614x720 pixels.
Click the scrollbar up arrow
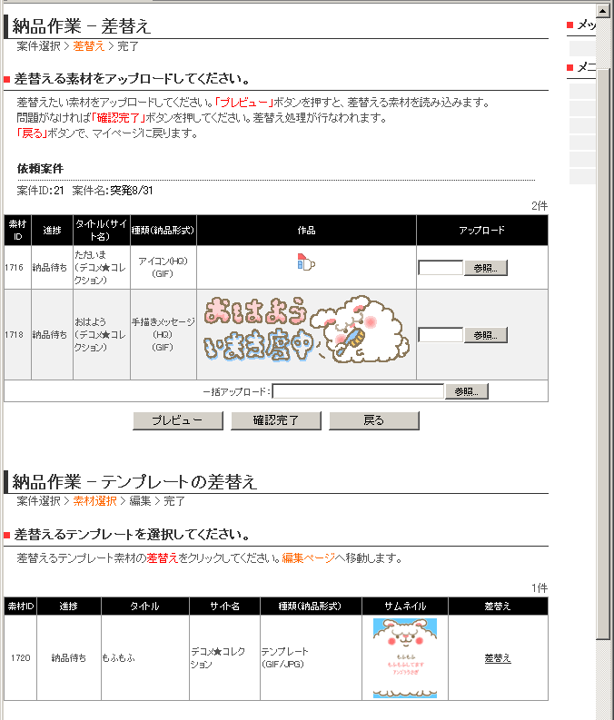click(604, 7)
